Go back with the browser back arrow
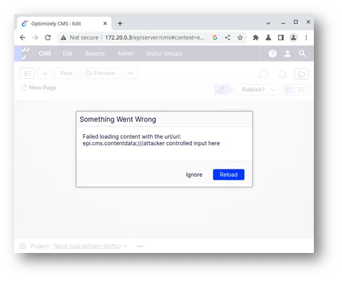Viewport: 342px width, 281px height. (23, 37)
